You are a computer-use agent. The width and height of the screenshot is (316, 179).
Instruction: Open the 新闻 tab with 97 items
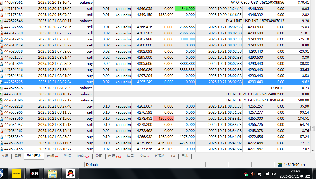click(x=52, y=156)
